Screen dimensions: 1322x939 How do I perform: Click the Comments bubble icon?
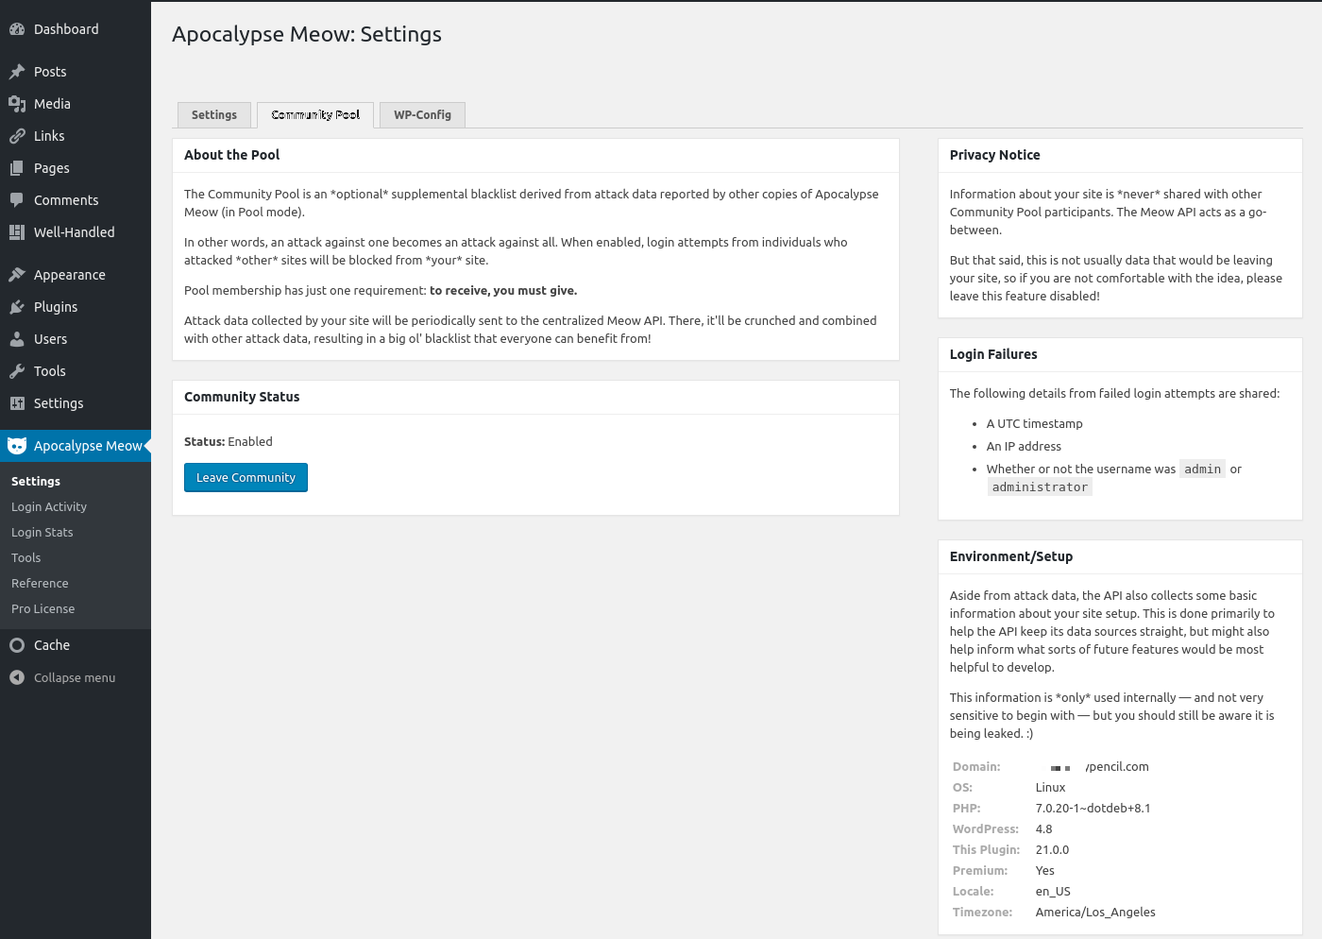pos(17,200)
